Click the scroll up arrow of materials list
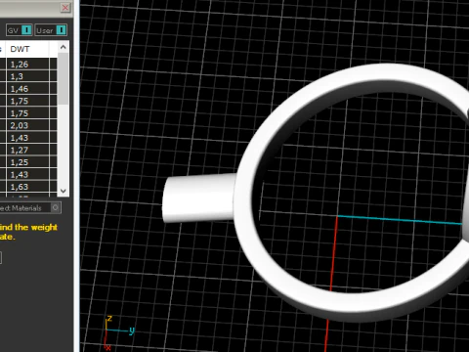469x352 pixels. click(64, 47)
